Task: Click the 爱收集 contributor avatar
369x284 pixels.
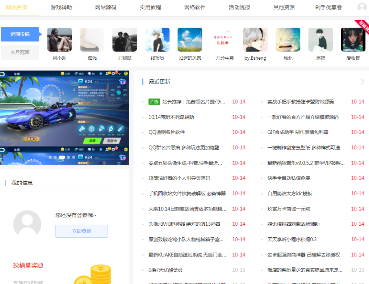Action: [353, 39]
